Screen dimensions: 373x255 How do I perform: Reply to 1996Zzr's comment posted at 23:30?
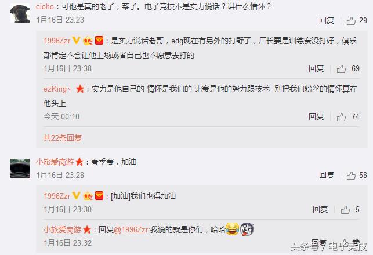click(320, 209)
